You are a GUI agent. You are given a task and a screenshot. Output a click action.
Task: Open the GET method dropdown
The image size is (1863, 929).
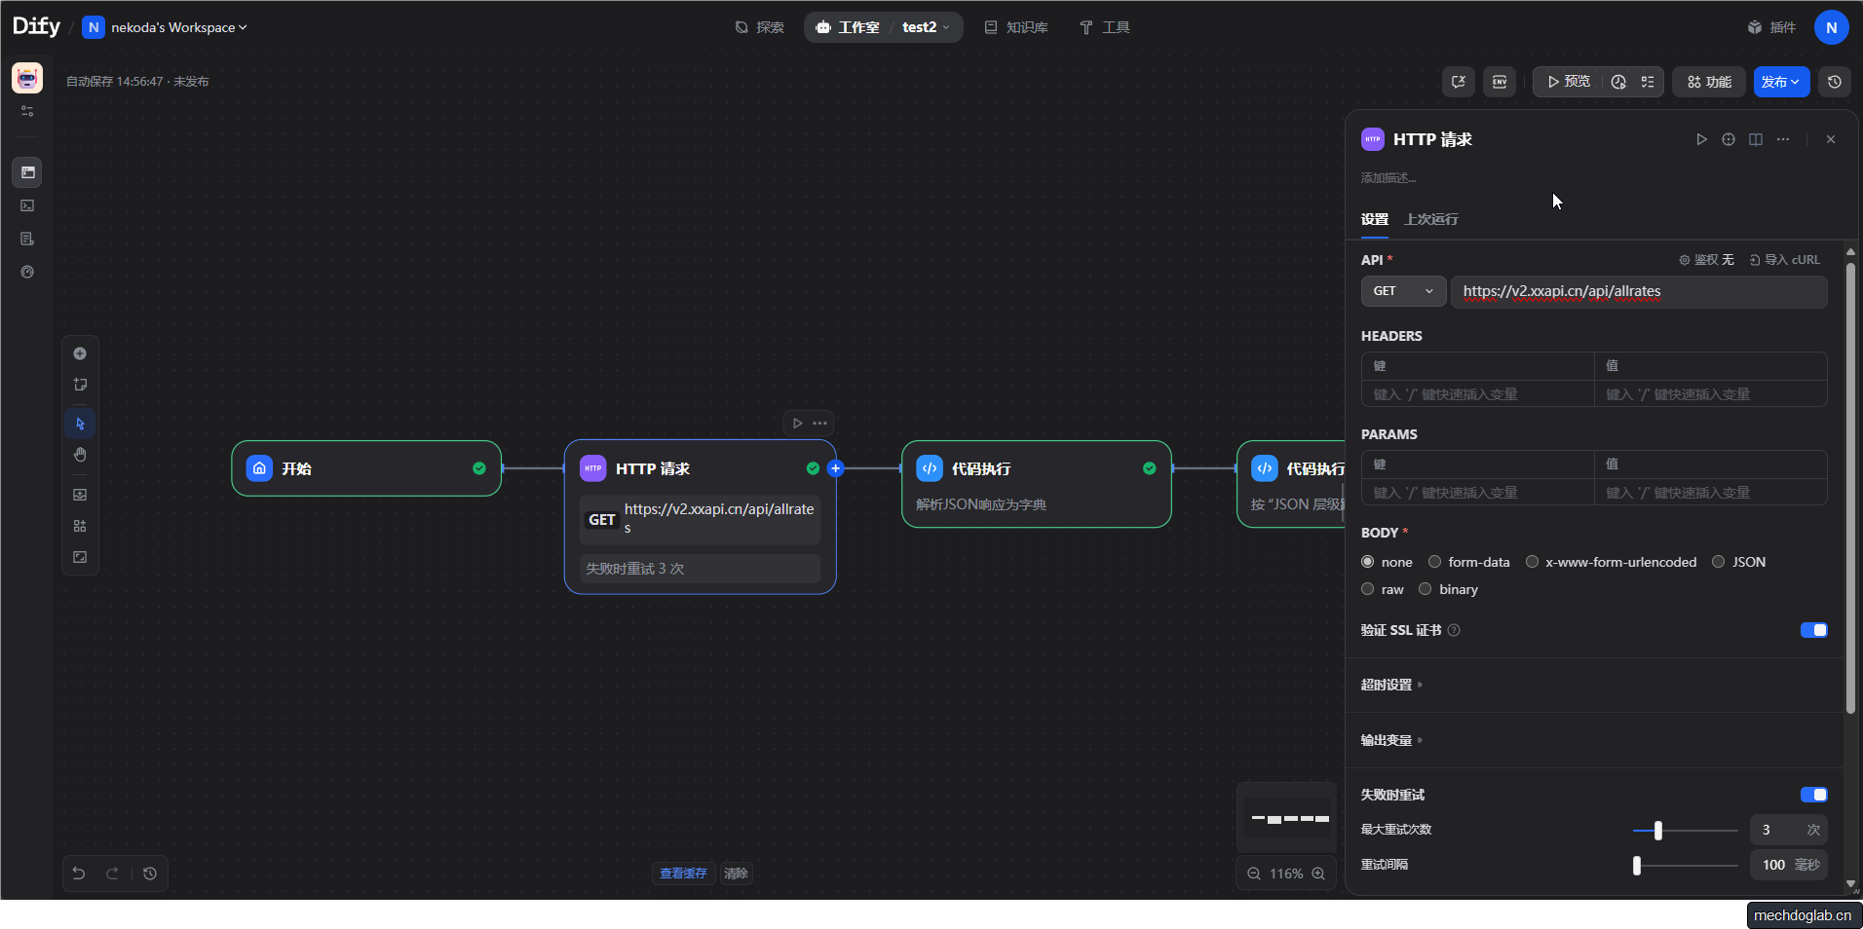1402,291
